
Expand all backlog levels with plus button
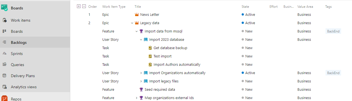(79, 6)
